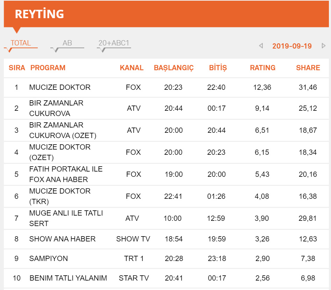Switch to the AB tab
331x290 pixels.
[67, 43]
